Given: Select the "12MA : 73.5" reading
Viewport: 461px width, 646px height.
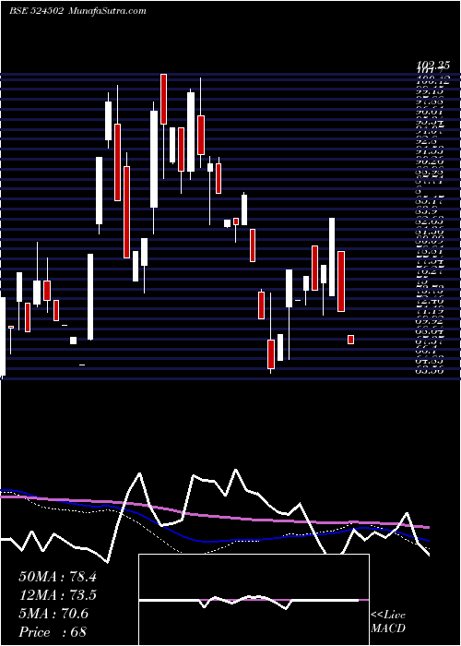Looking at the screenshot, I should [57, 595].
